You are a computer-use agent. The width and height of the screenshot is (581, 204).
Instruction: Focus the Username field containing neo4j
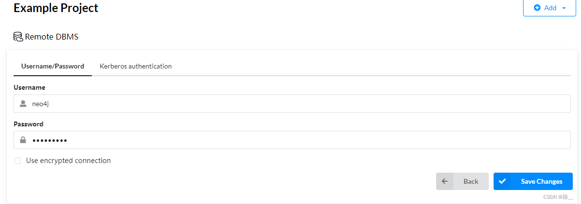coord(292,104)
